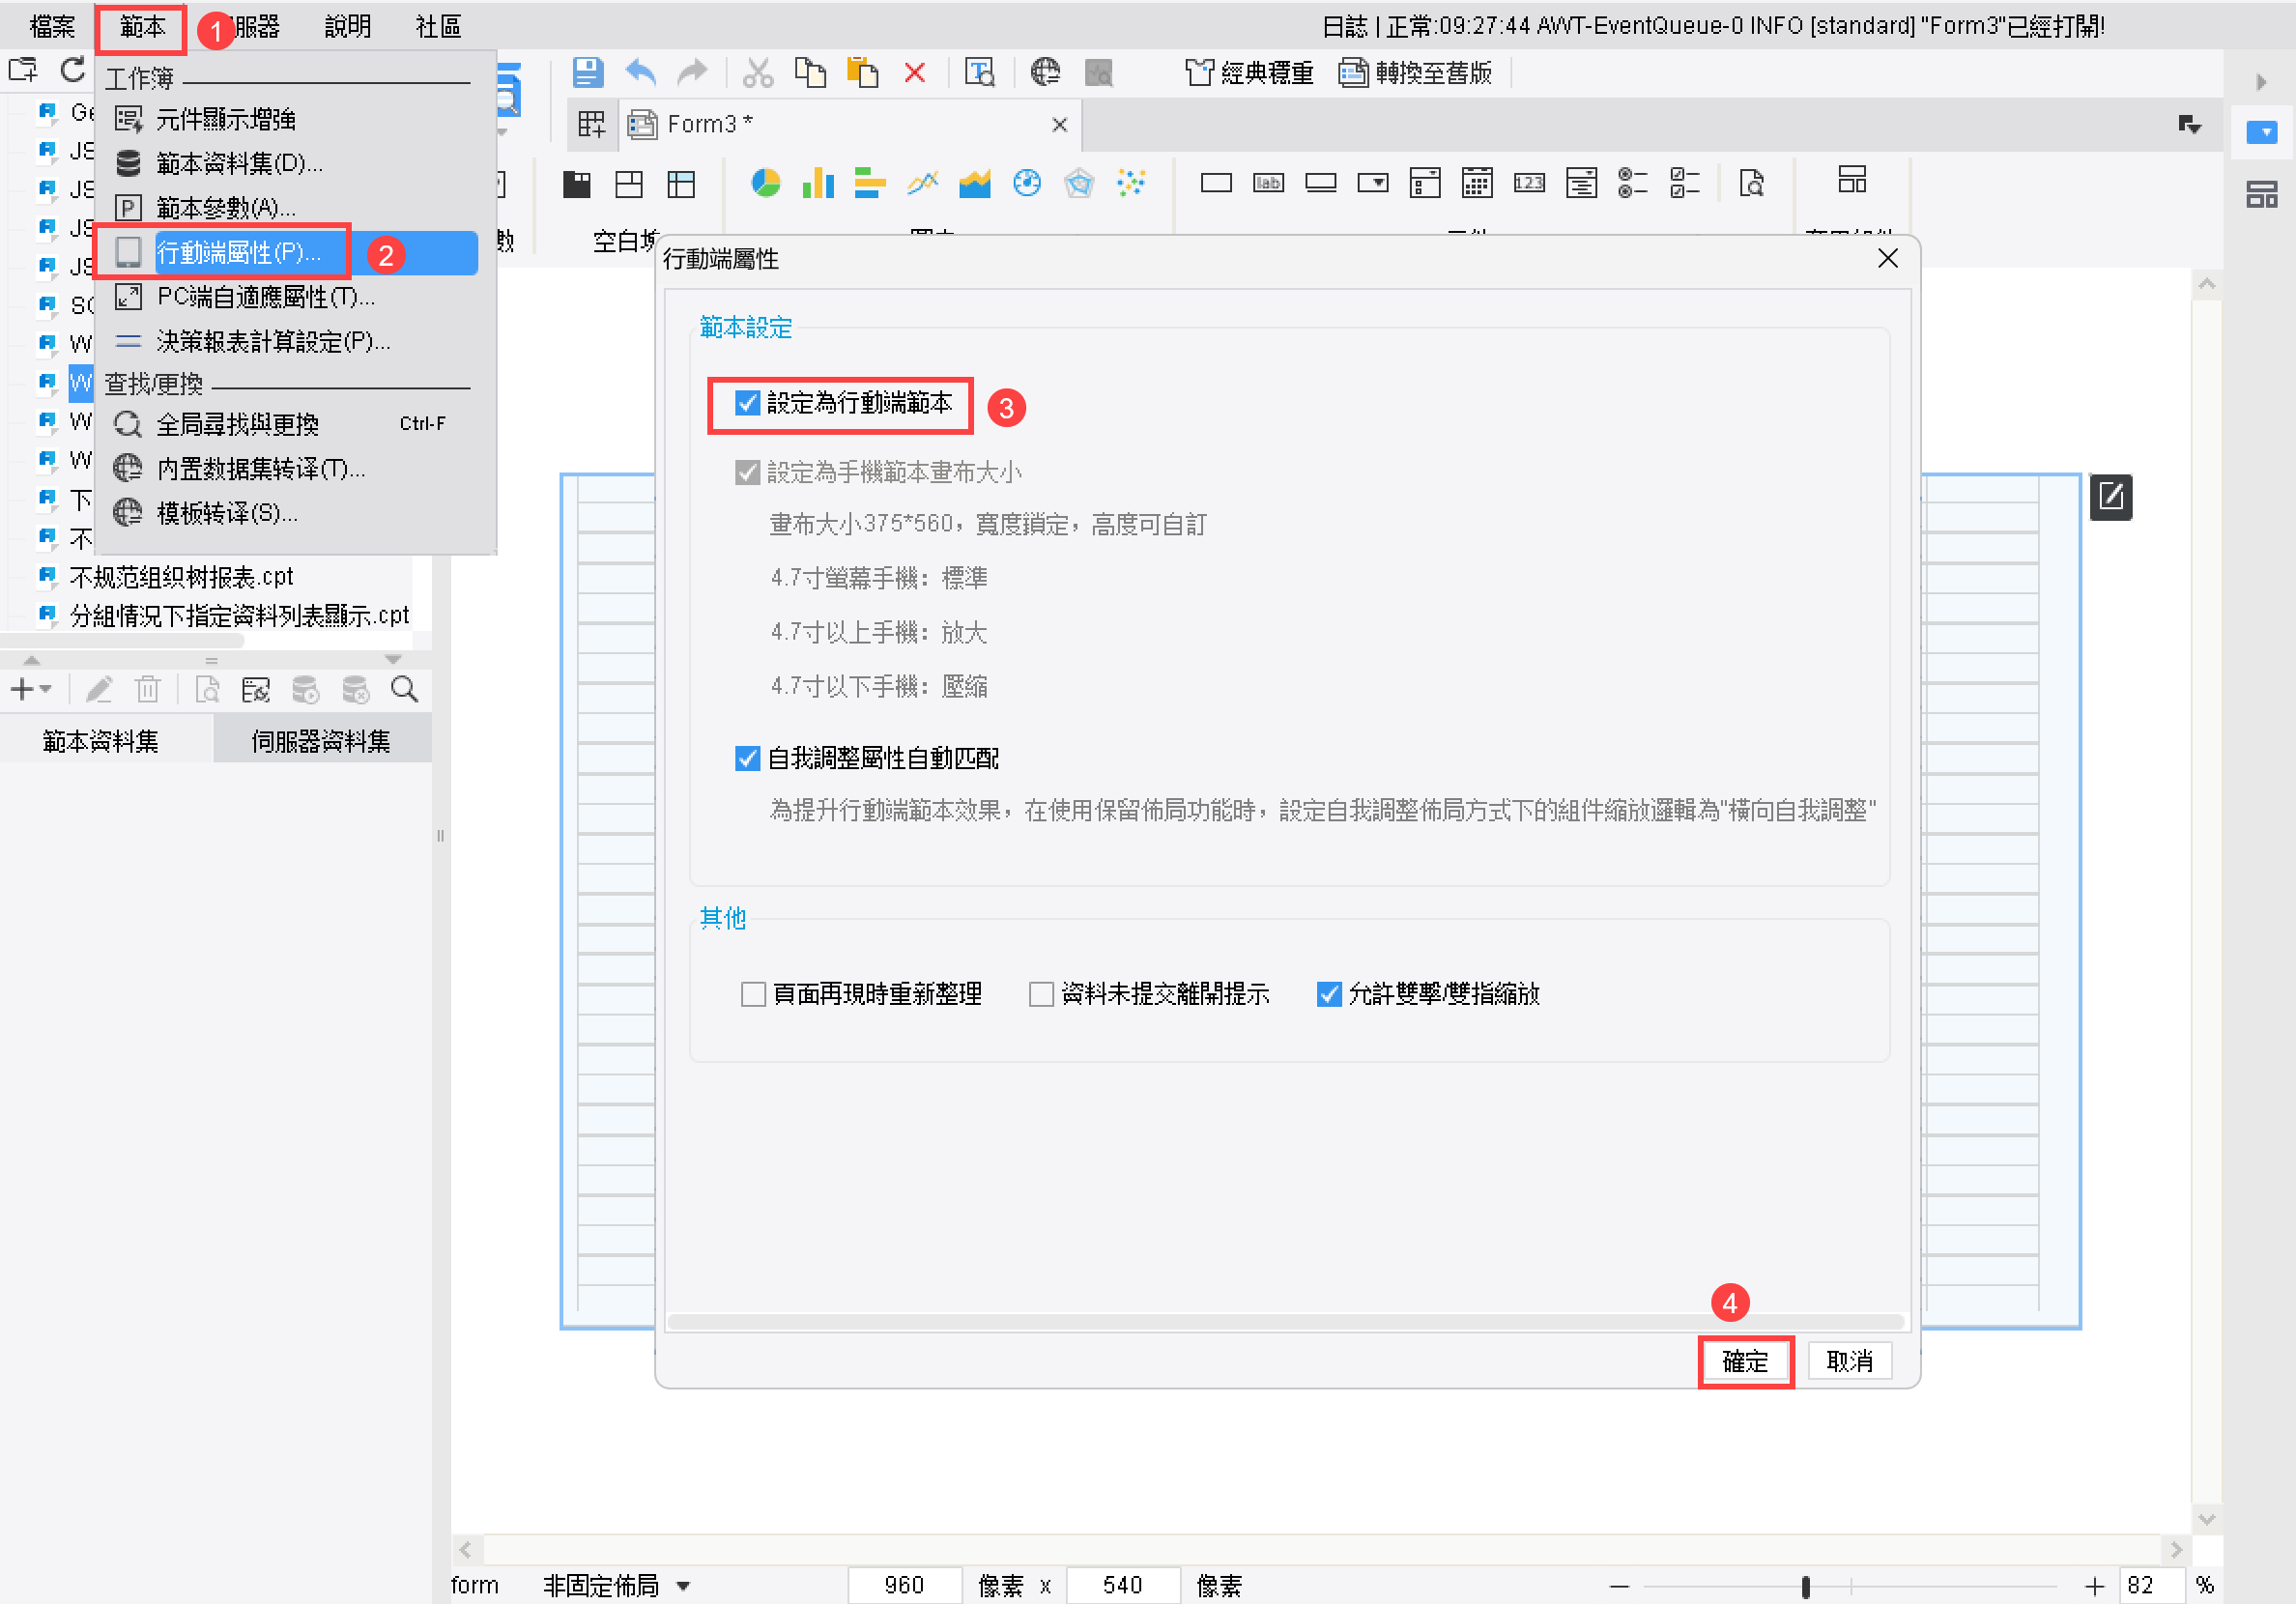The width and height of the screenshot is (2296, 1604).
Task: Click the search icon in dataset panel
Action: (x=404, y=689)
